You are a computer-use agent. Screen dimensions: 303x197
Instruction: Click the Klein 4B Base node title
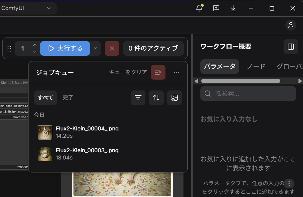pyautogui.click(x=14, y=83)
